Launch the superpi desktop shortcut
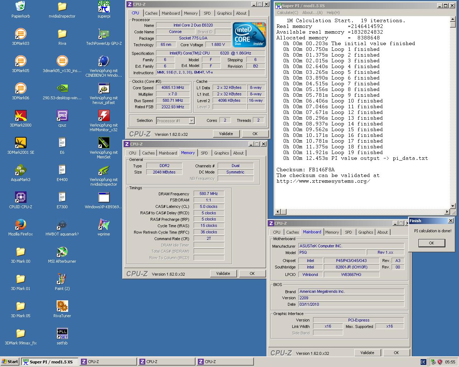This screenshot has height=367, width=459. (104, 6)
